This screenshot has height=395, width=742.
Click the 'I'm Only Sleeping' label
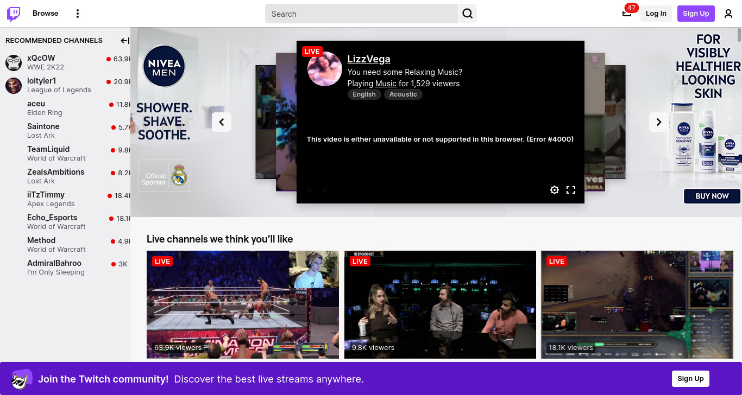(x=56, y=272)
